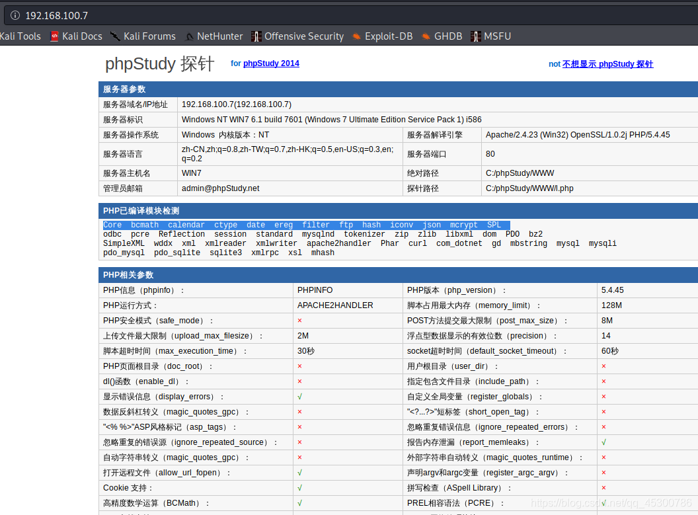Open the Kali Forums bookmark

pyautogui.click(x=143, y=36)
